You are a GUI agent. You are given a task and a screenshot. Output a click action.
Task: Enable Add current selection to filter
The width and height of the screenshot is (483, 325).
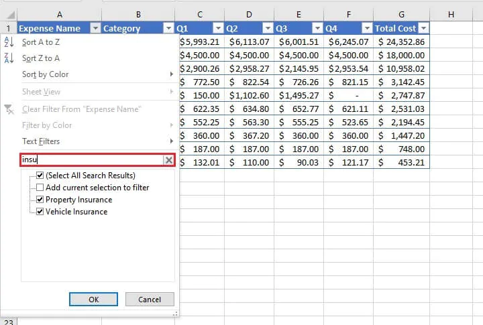coord(40,188)
